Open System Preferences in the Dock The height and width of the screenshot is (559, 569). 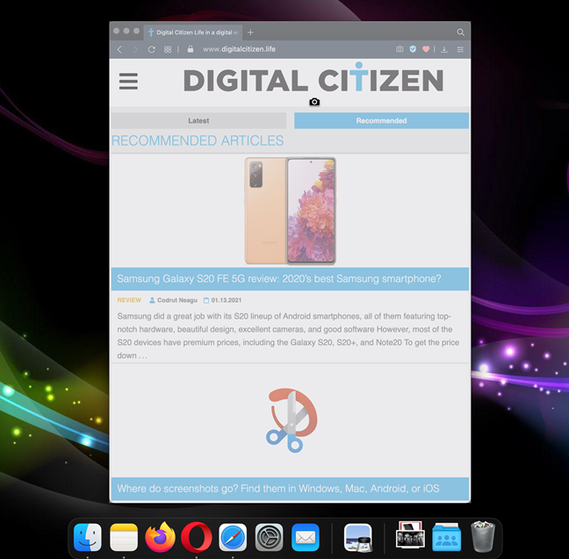(x=269, y=537)
